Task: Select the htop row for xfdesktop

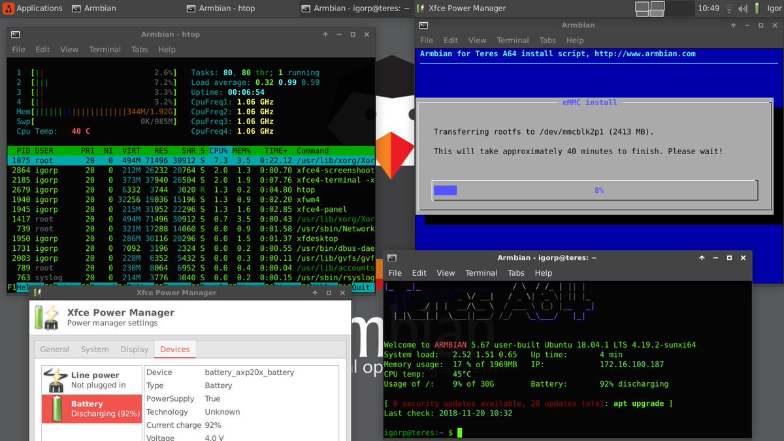Action: click(191, 239)
